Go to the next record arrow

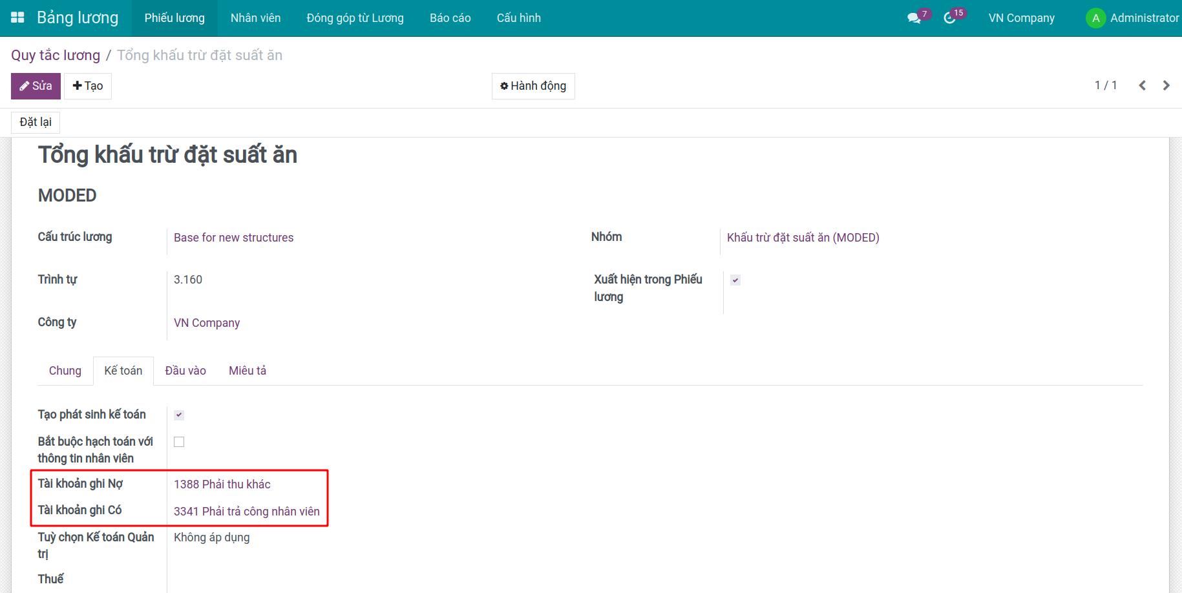coord(1166,85)
